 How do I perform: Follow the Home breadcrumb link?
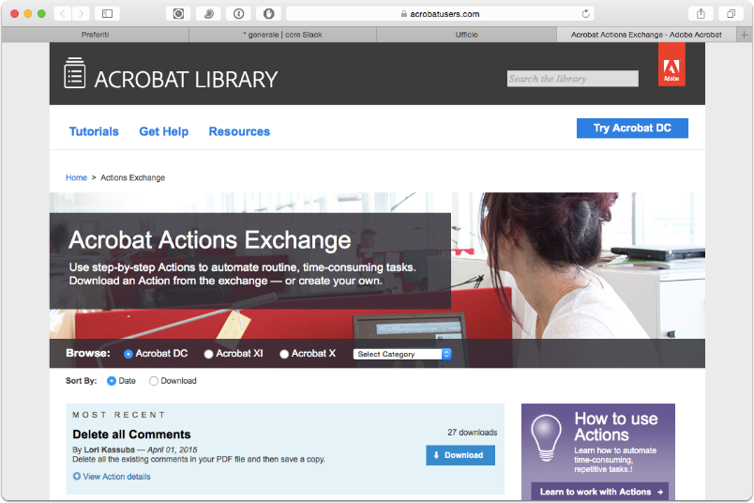[77, 177]
